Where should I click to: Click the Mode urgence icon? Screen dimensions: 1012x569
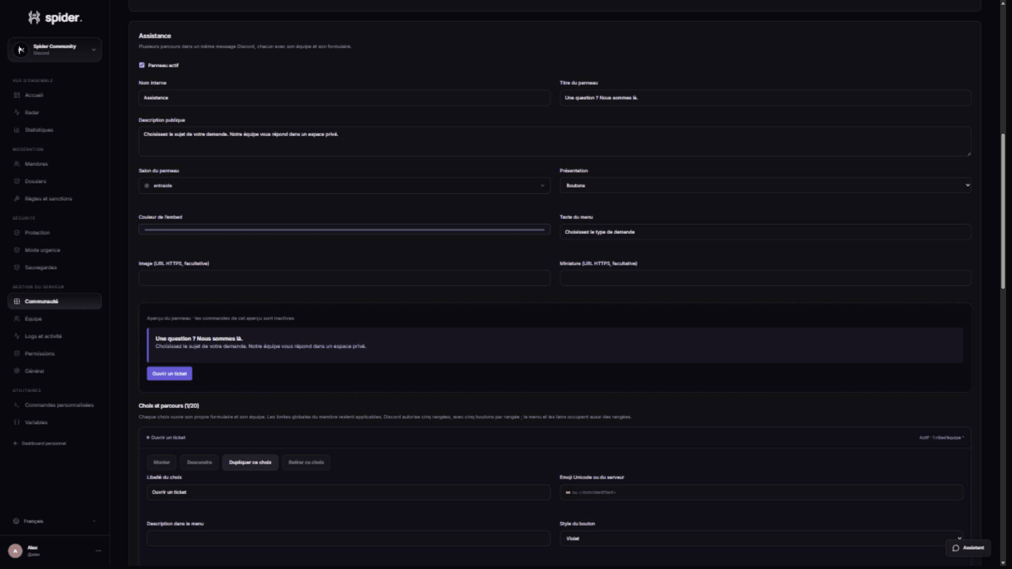click(x=17, y=250)
